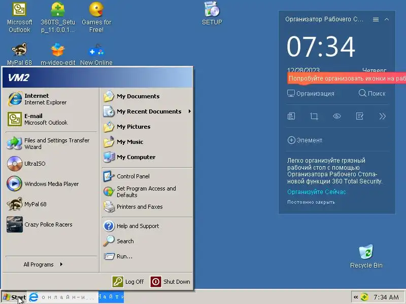Click the Shut Down button

pyautogui.click(x=171, y=282)
